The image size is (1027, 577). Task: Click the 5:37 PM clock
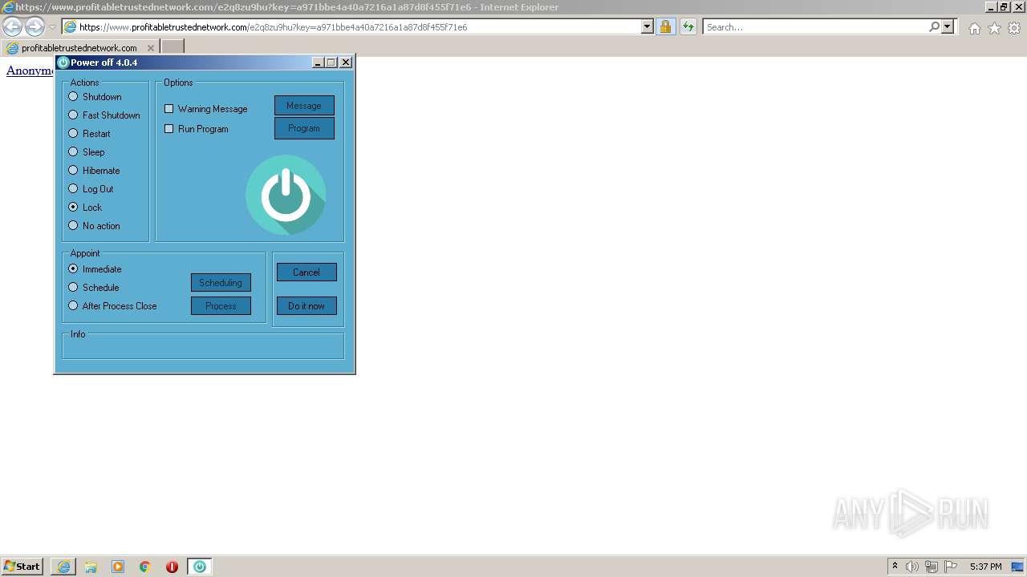pos(985,567)
